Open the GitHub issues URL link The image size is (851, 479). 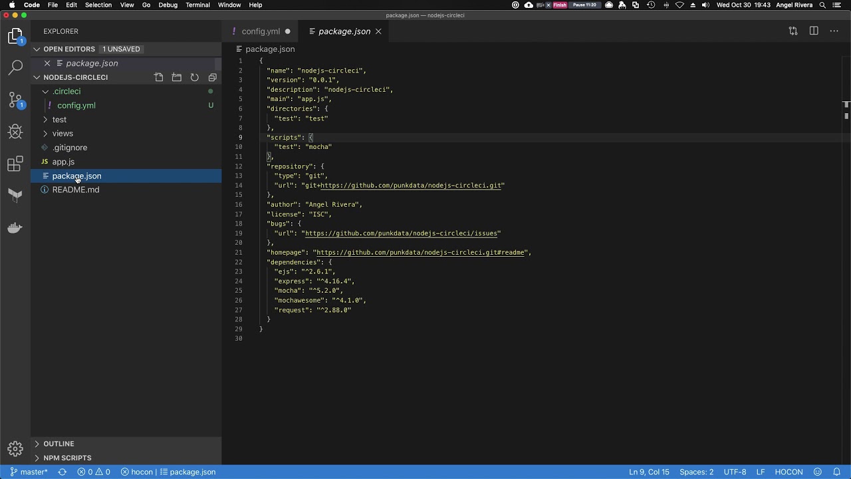401,234
